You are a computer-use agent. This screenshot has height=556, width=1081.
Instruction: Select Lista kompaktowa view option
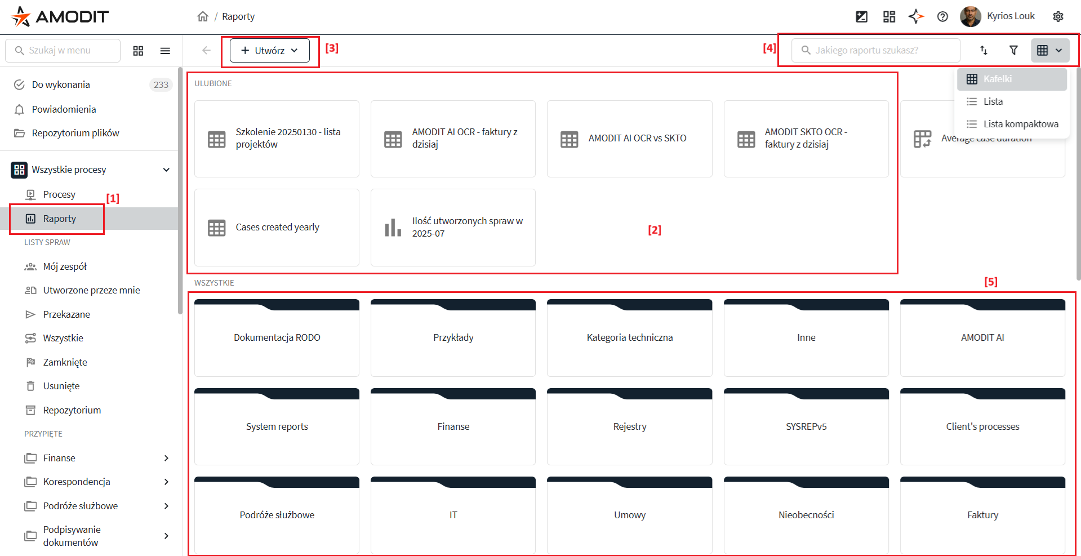click(1020, 124)
